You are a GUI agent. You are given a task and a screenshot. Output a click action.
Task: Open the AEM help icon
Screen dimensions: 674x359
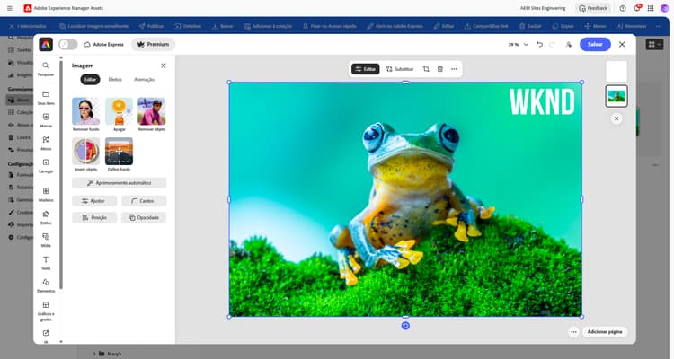[623, 8]
